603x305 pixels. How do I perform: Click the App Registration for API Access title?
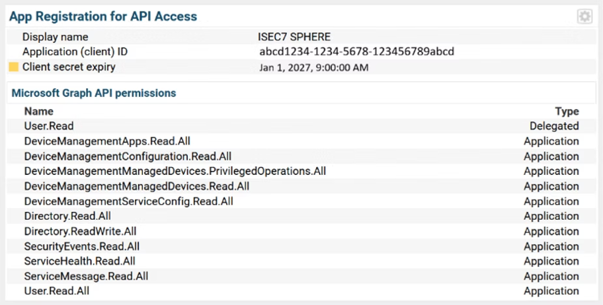coord(102,16)
